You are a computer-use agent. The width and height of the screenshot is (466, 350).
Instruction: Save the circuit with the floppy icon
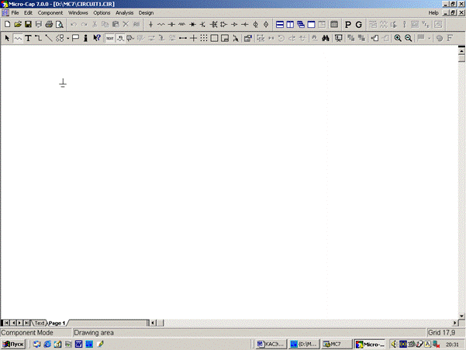click(x=28, y=24)
